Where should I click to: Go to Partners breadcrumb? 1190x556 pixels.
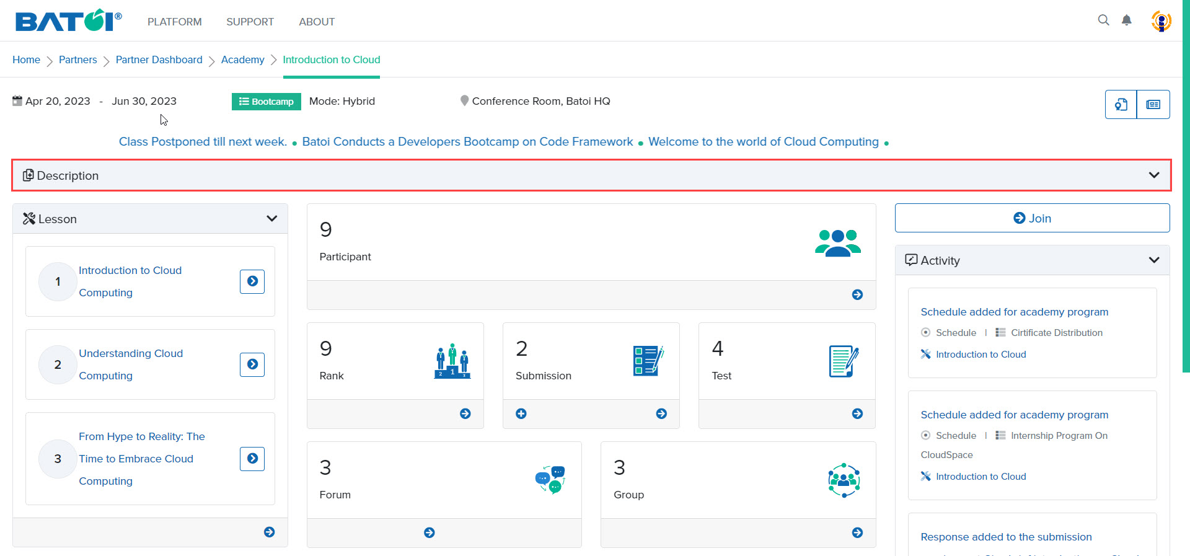coord(78,60)
